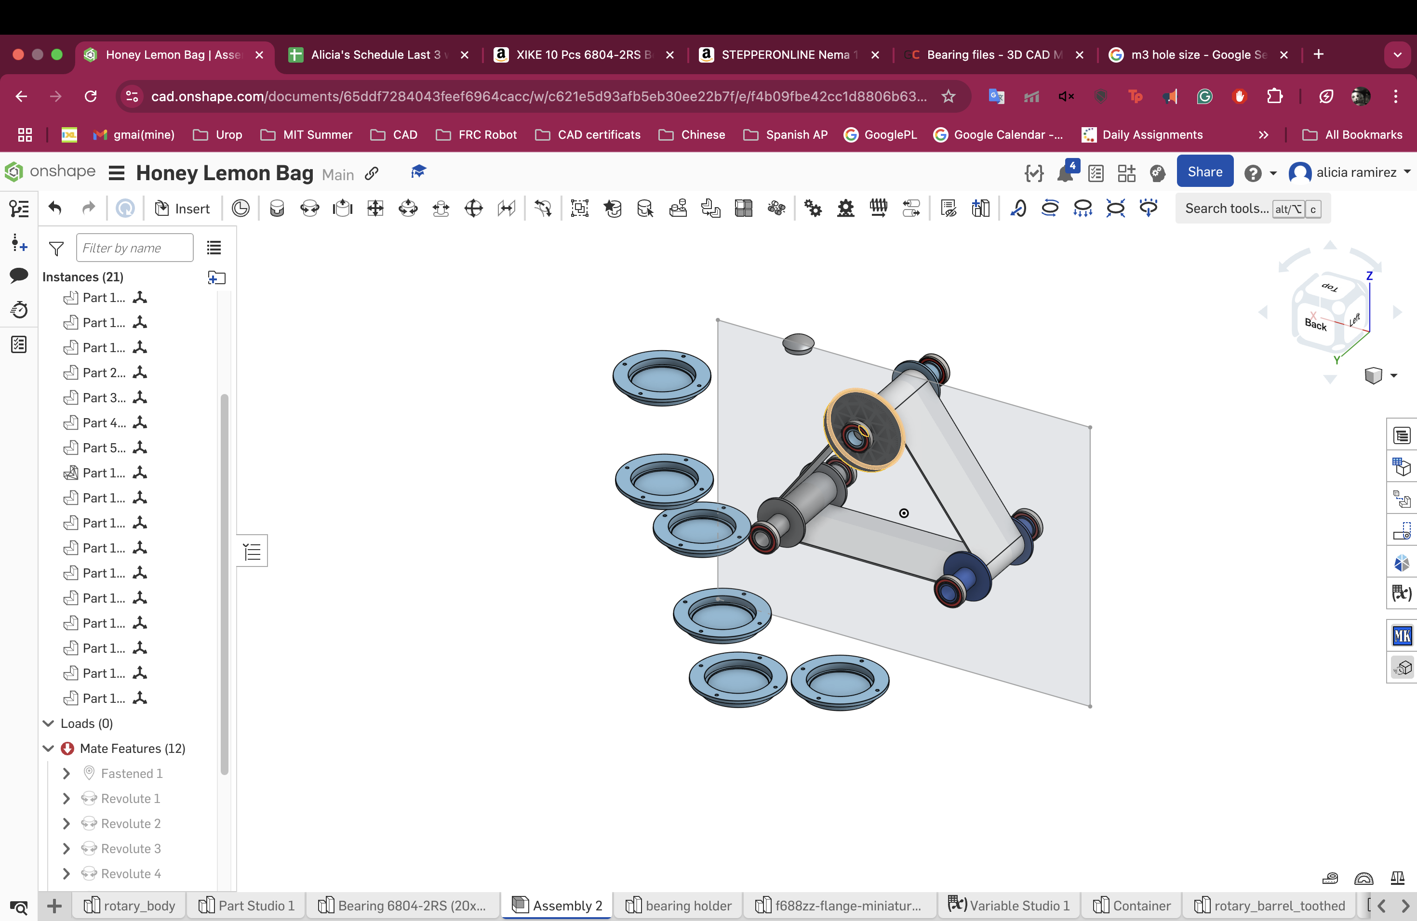
Task: Select the Rack and pinion relation tool
Action: [x=846, y=208]
